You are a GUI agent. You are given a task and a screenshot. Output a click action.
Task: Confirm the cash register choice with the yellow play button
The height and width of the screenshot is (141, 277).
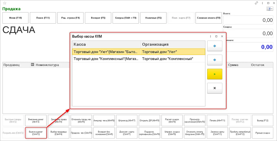(215, 74)
